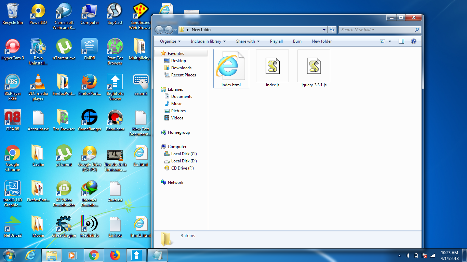This screenshot has width=467, height=262.
Task: Click the GameRanger desktop icon
Action: point(90,120)
